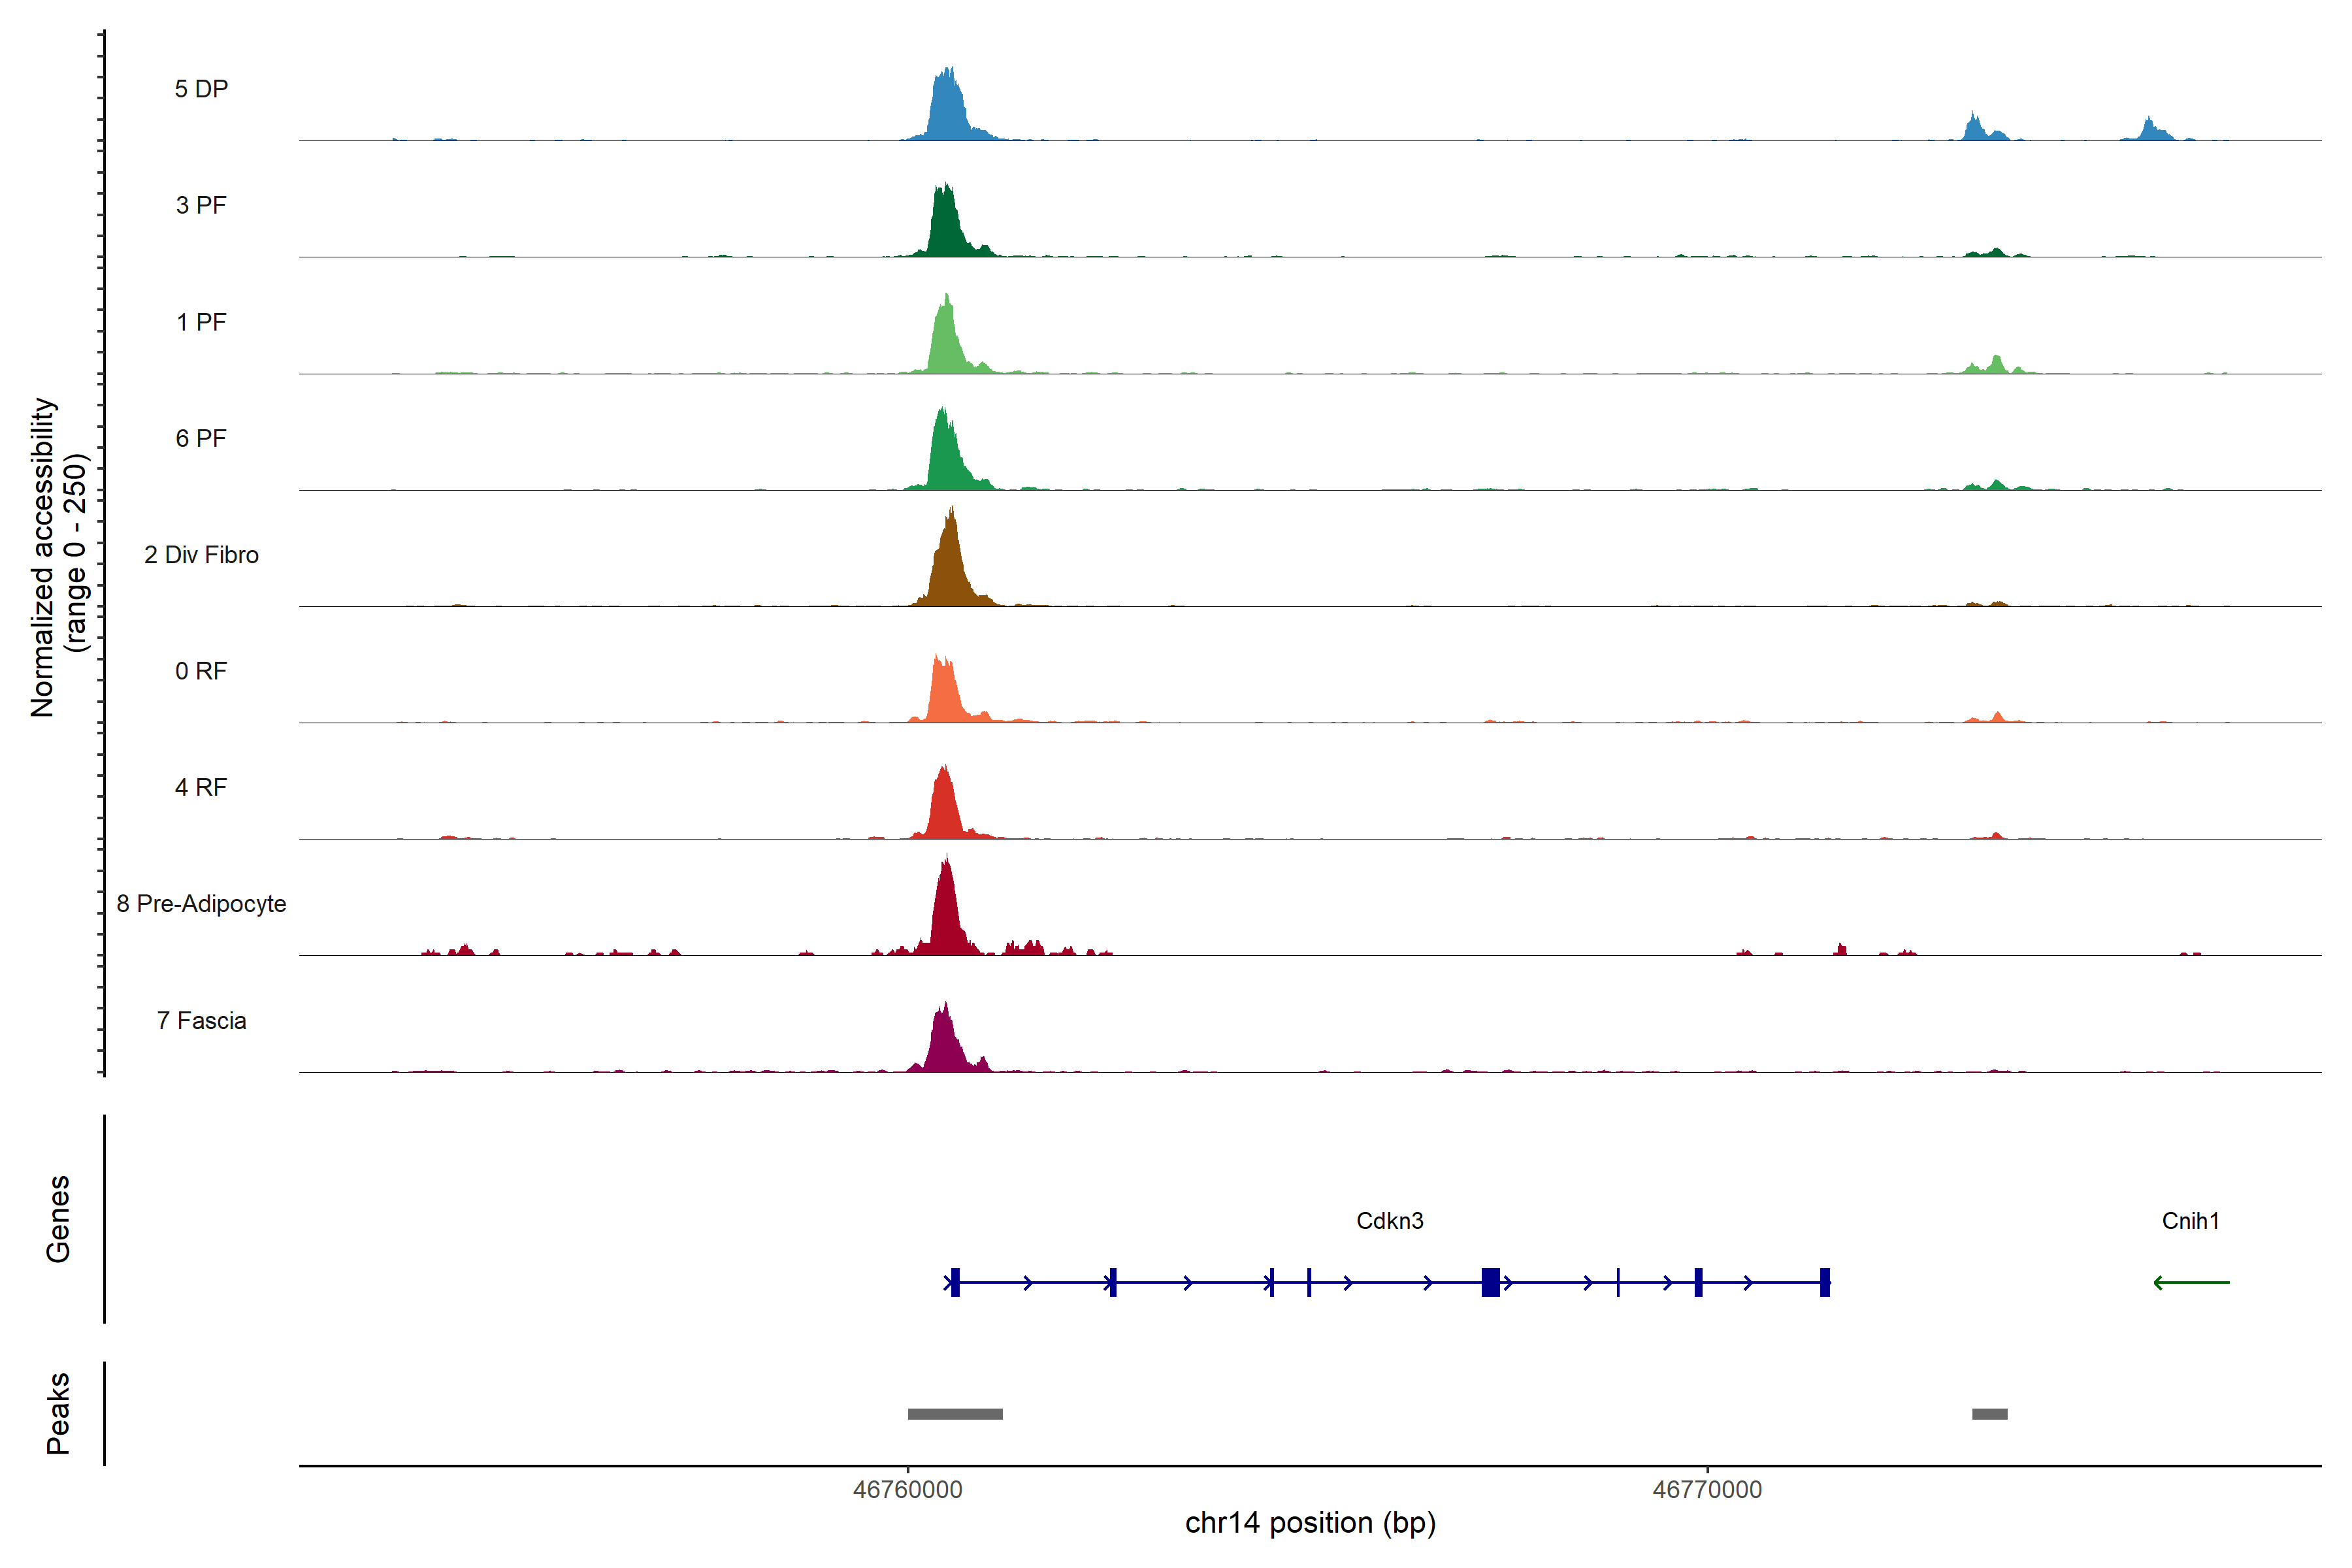Click the 46760000 axis tick label
This screenshot has height=1568, width=2352.
(907, 1490)
